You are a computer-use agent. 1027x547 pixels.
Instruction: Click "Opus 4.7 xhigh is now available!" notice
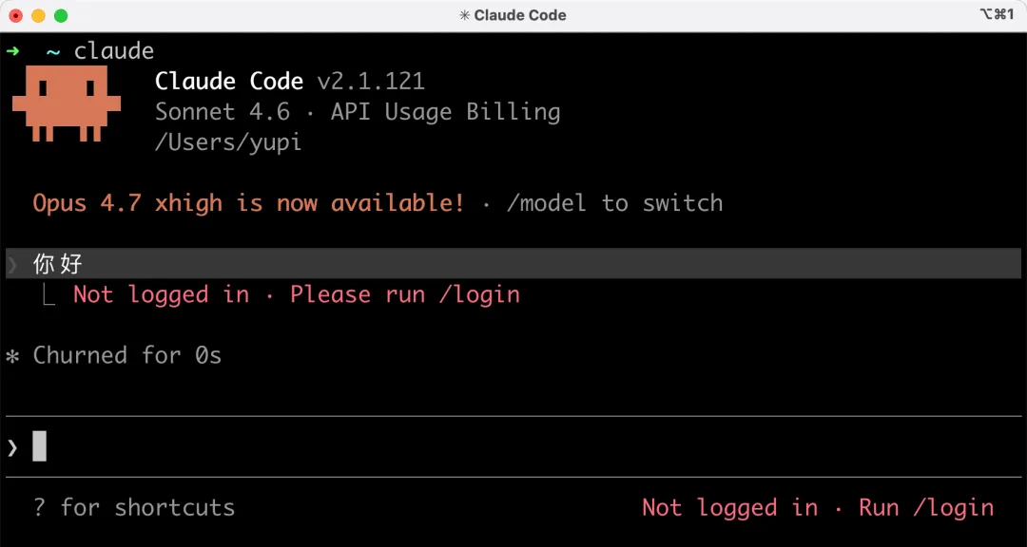click(x=248, y=203)
